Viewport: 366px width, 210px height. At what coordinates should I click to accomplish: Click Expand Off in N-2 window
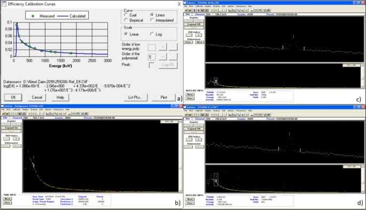(194, 129)
